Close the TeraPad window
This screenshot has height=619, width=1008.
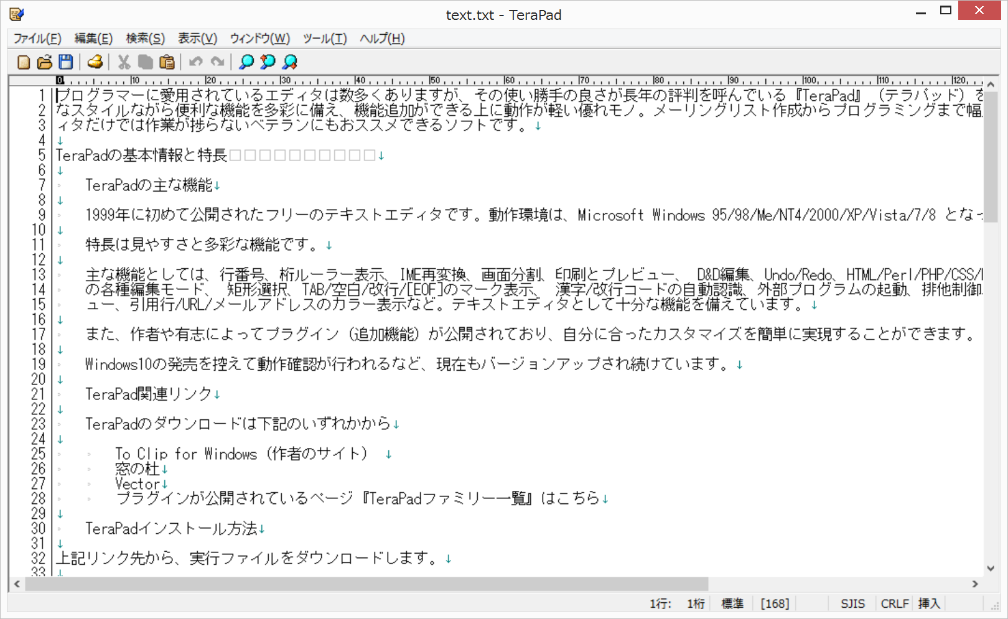[x=979, y=11]
